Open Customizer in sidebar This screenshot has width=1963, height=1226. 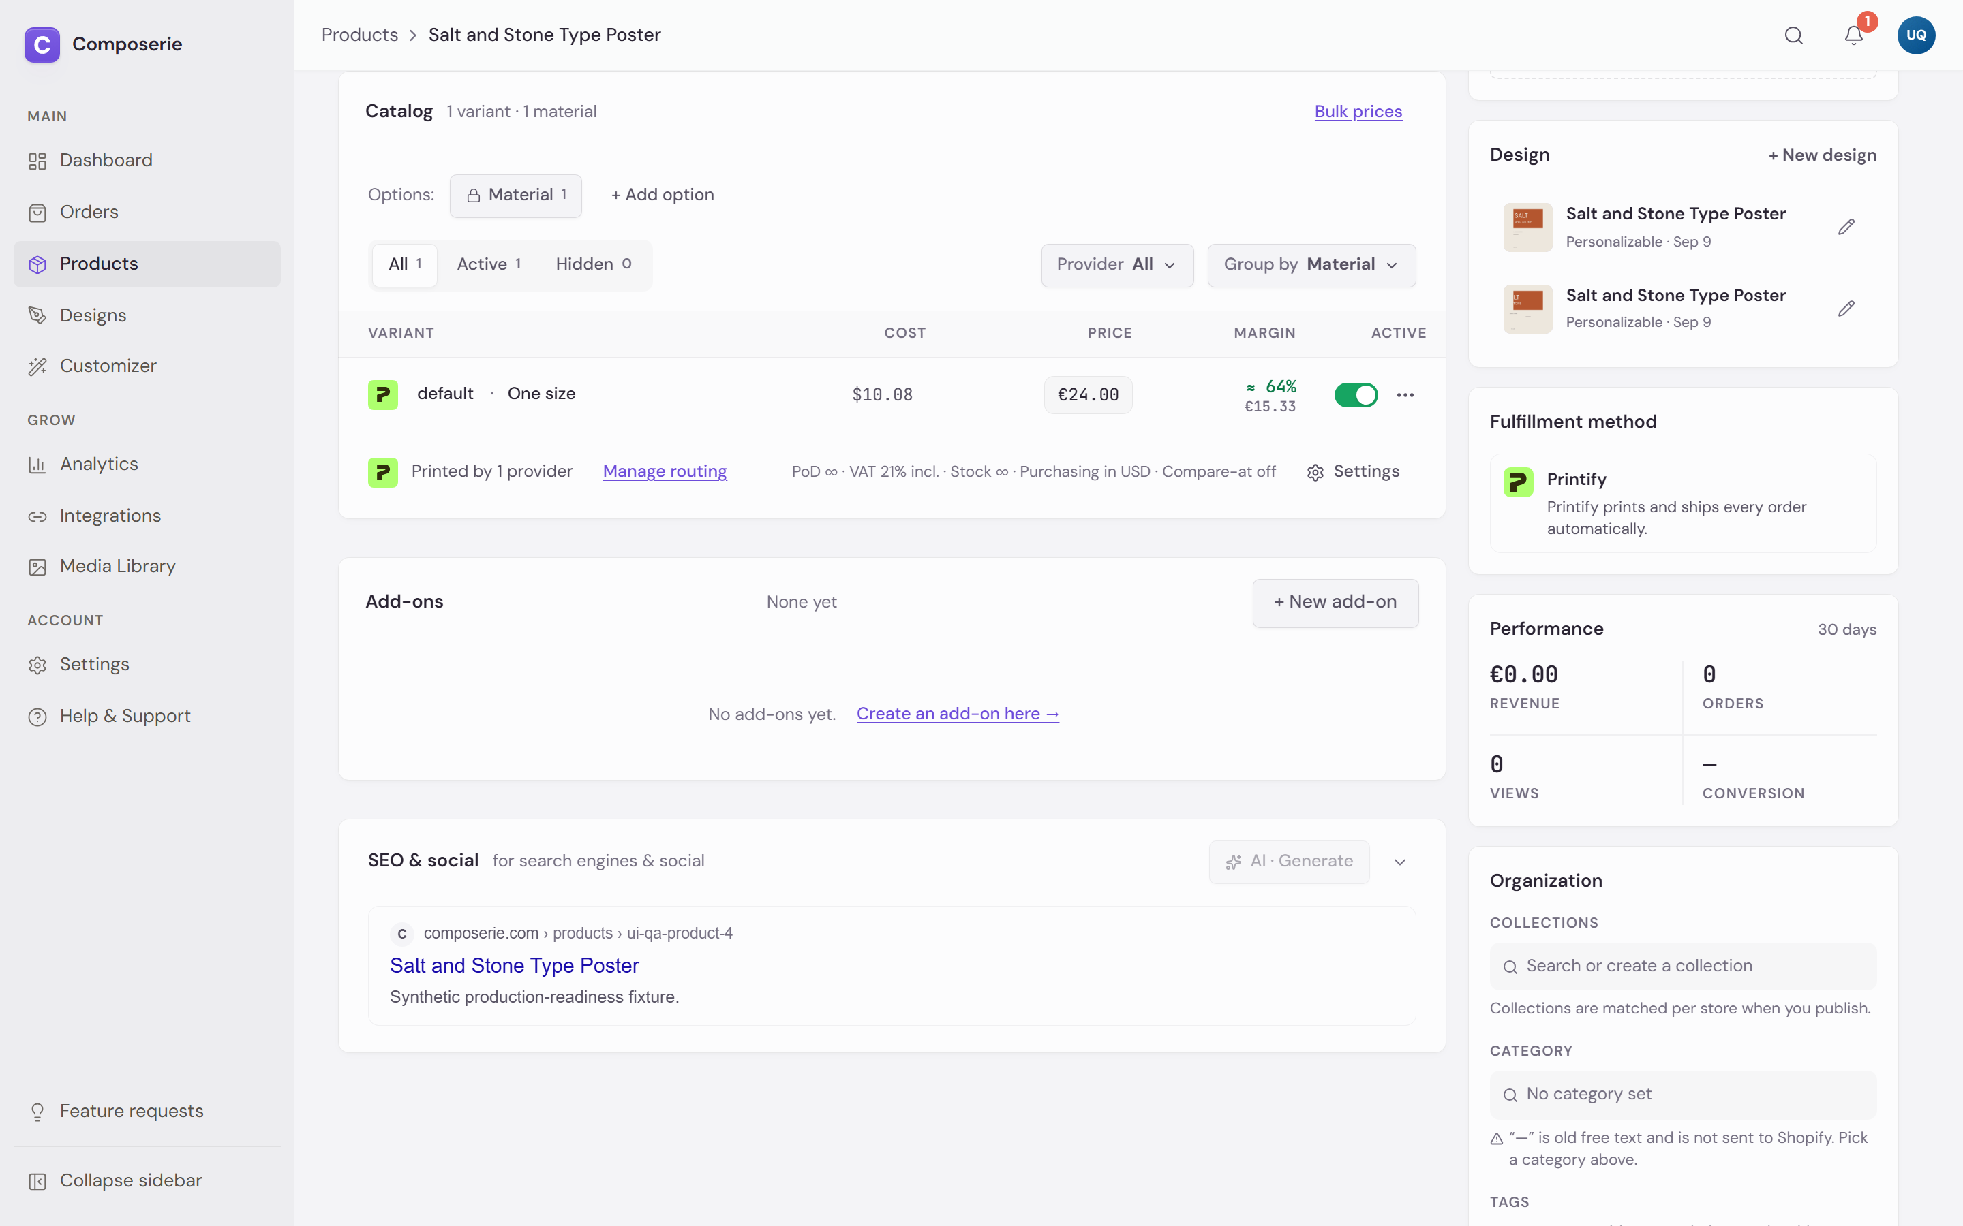pos(148,366)
